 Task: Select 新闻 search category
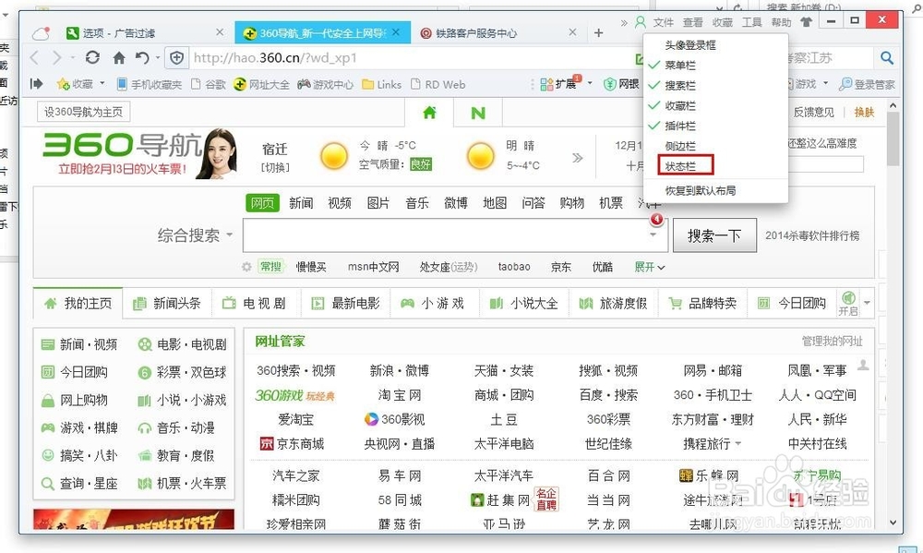click(301, 203)
